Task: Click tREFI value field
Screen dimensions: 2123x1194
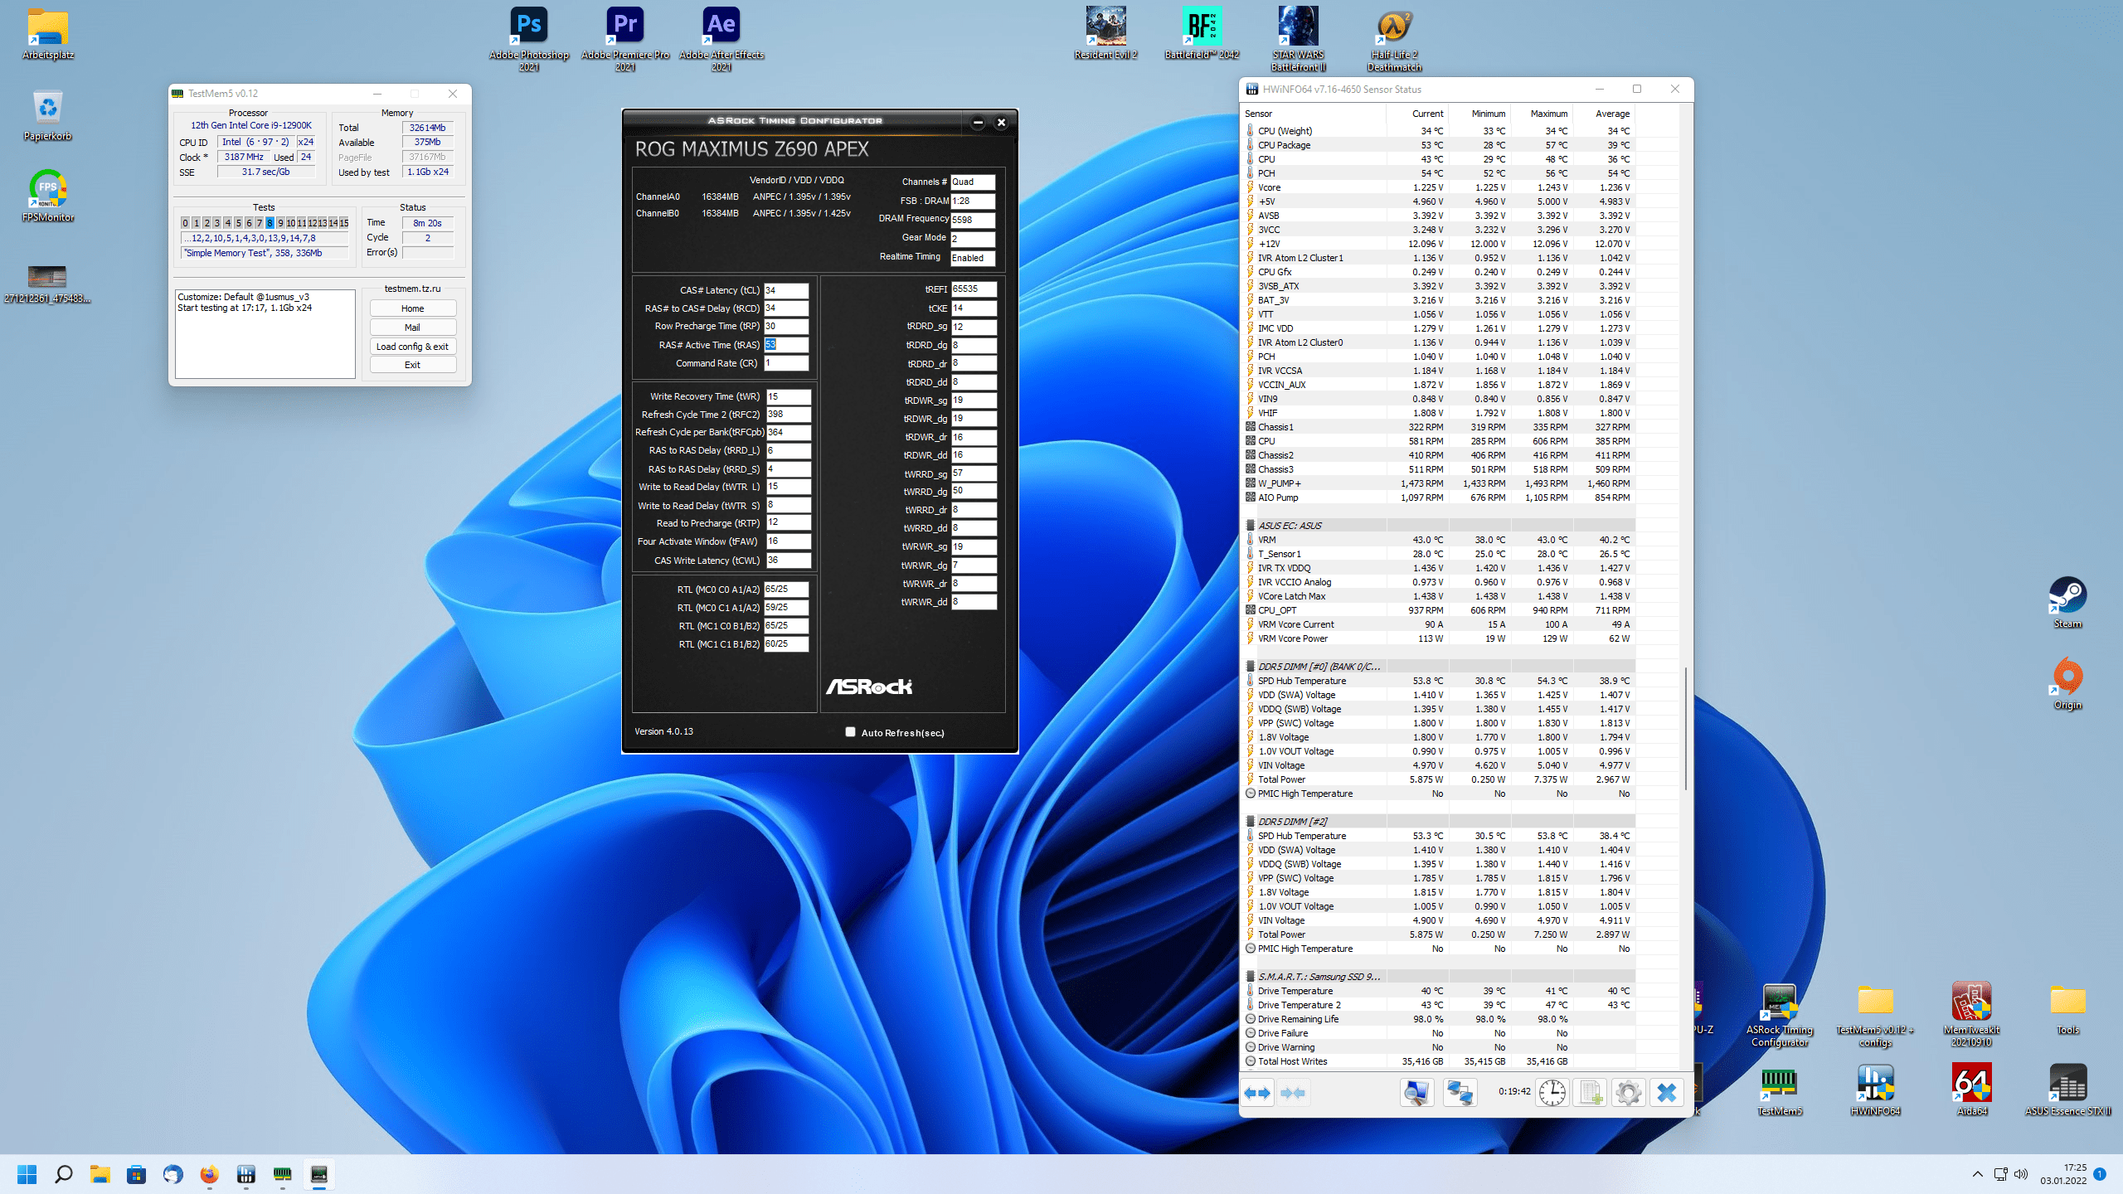Action: (x=974, y=289)
